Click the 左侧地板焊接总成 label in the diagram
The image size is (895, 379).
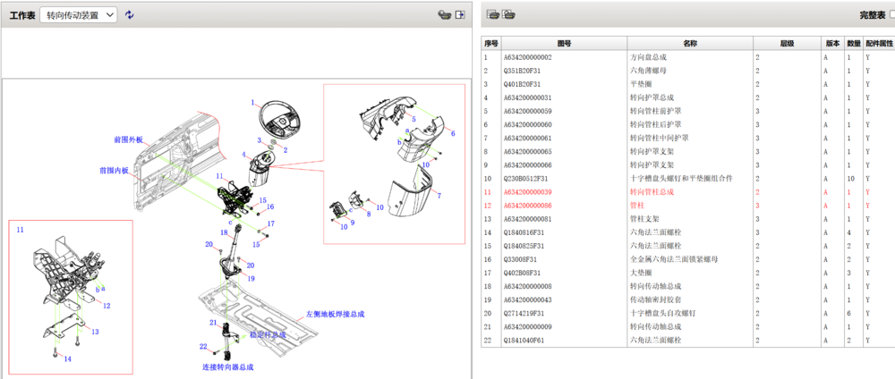click(x=336, y=314)
